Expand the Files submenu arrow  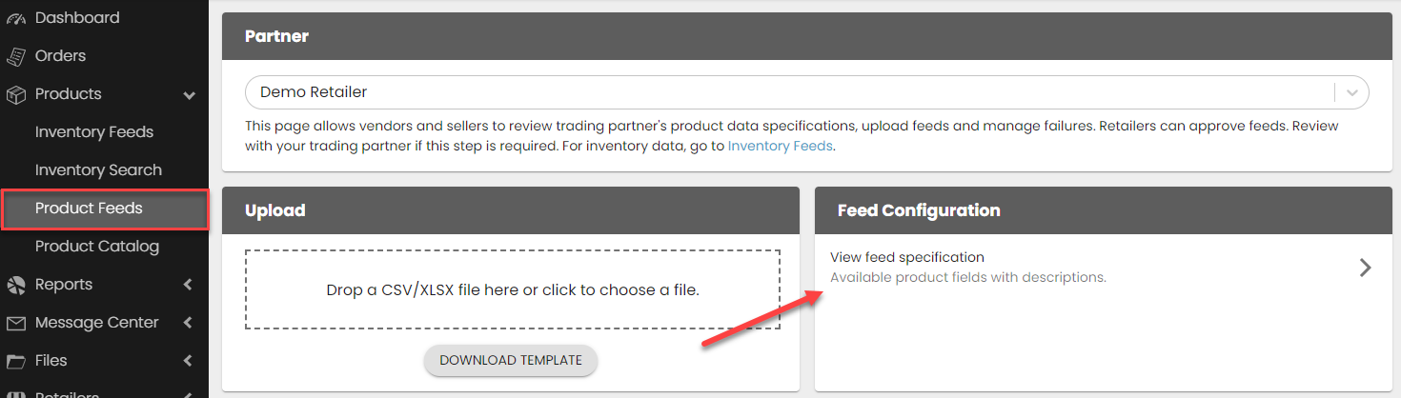188,361
